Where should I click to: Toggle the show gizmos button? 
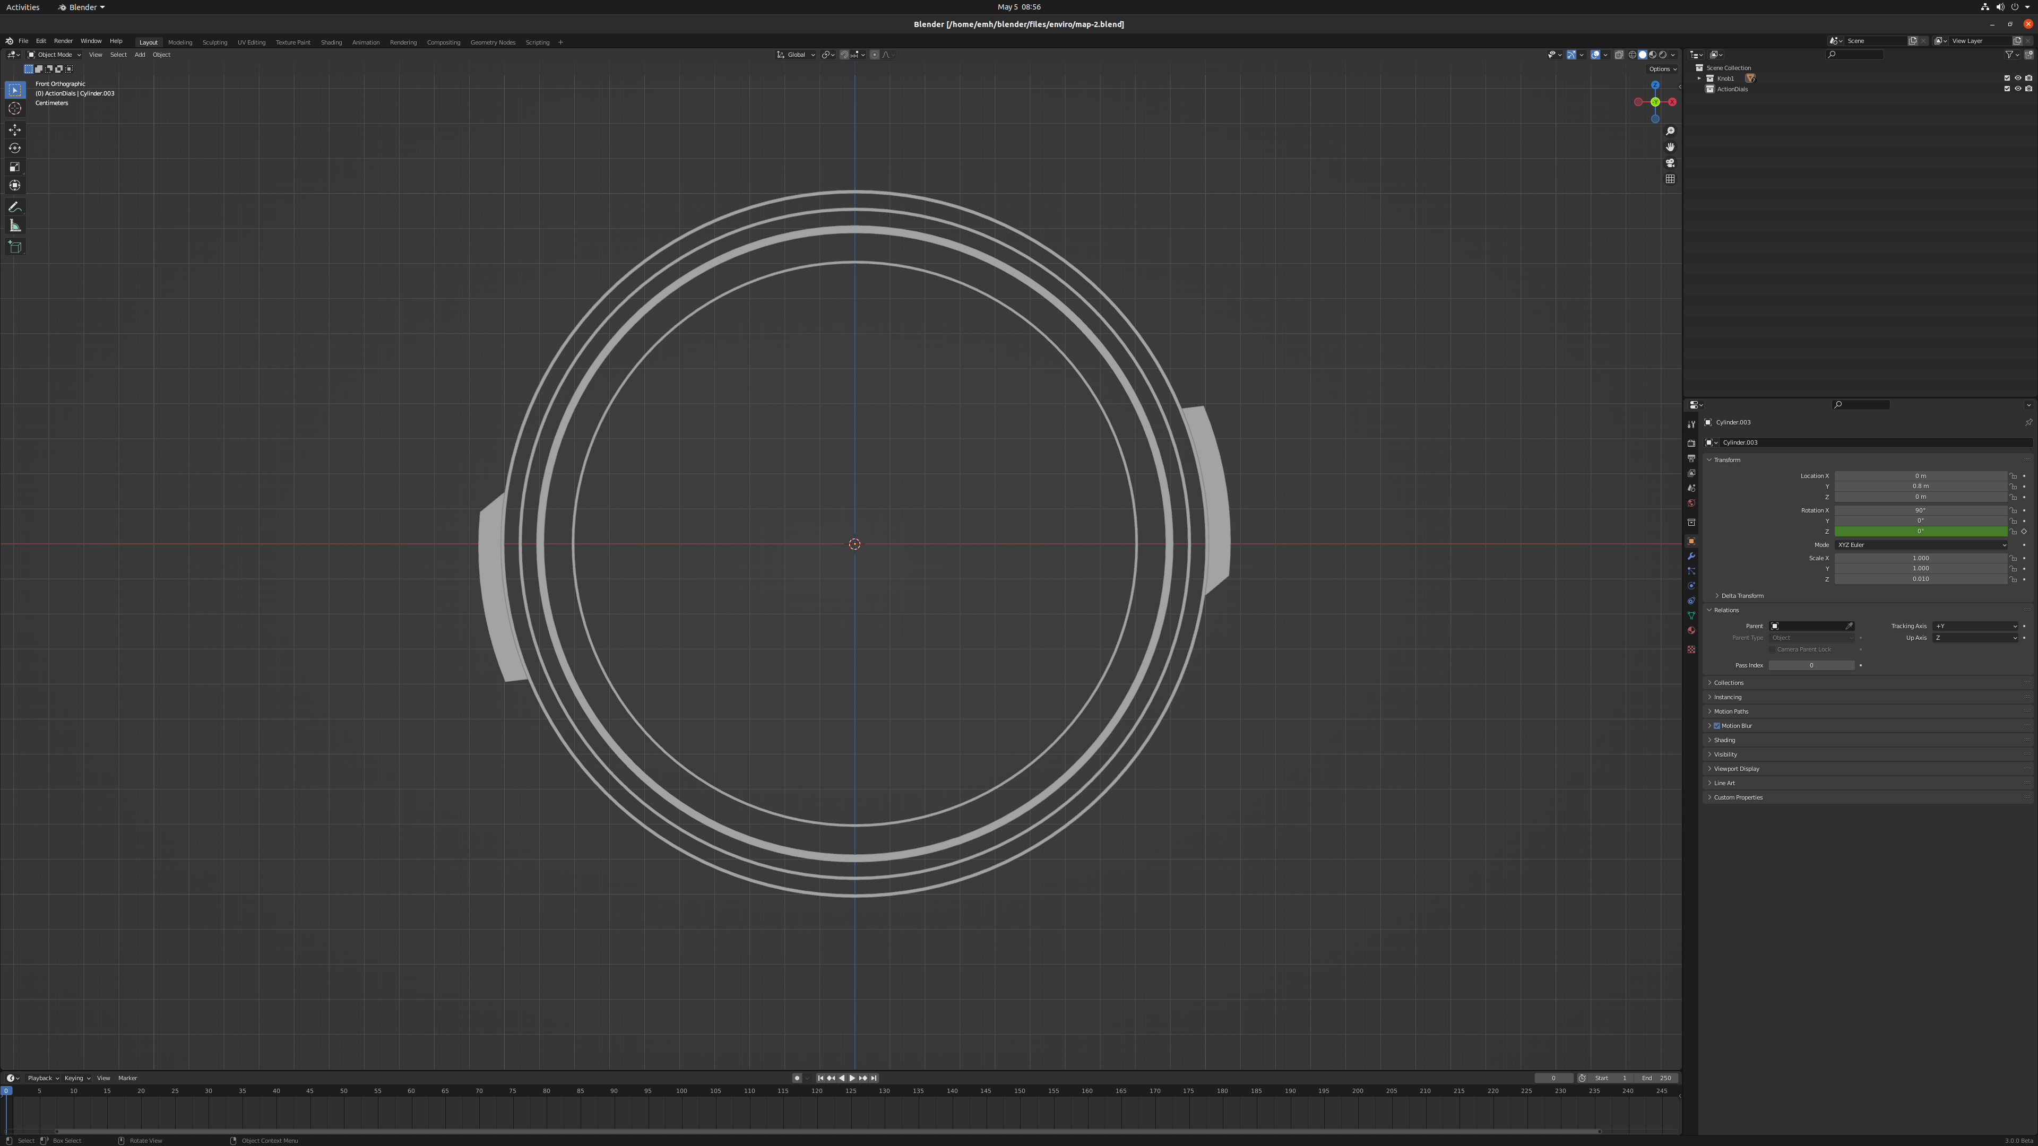[x=1571, y=55]
